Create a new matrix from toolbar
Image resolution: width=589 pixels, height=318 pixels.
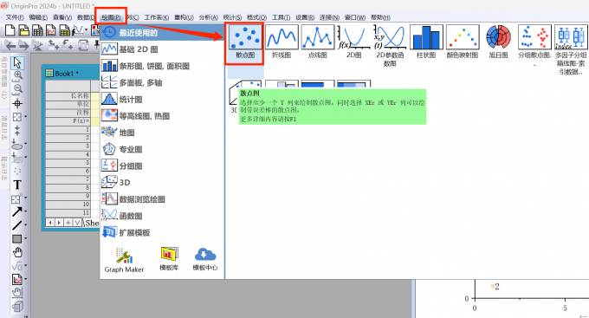click(65, 30)
